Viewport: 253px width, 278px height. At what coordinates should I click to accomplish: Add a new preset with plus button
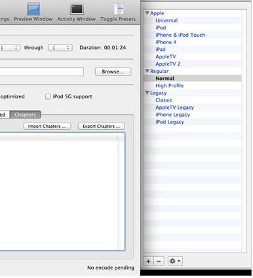[148, 261]
